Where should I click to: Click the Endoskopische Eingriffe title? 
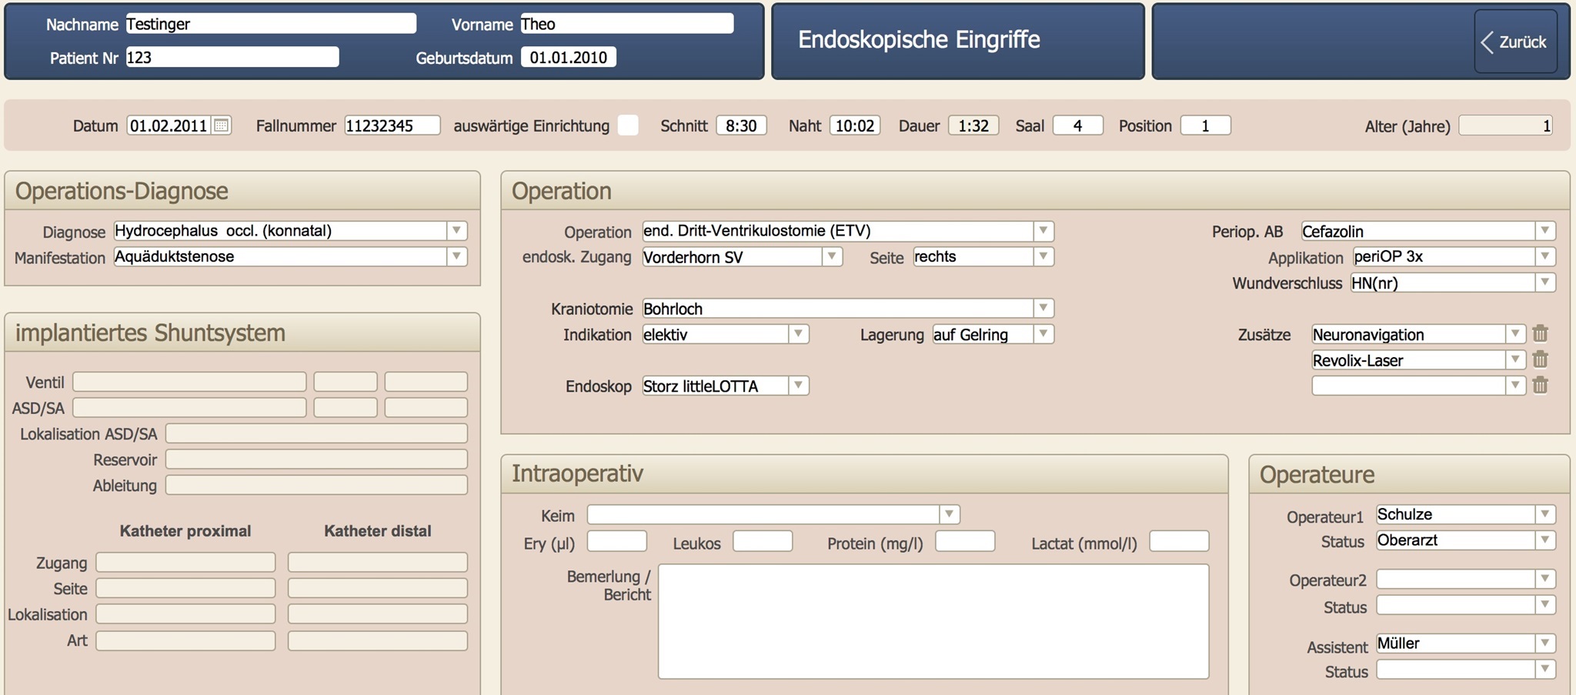click(919, 40)
